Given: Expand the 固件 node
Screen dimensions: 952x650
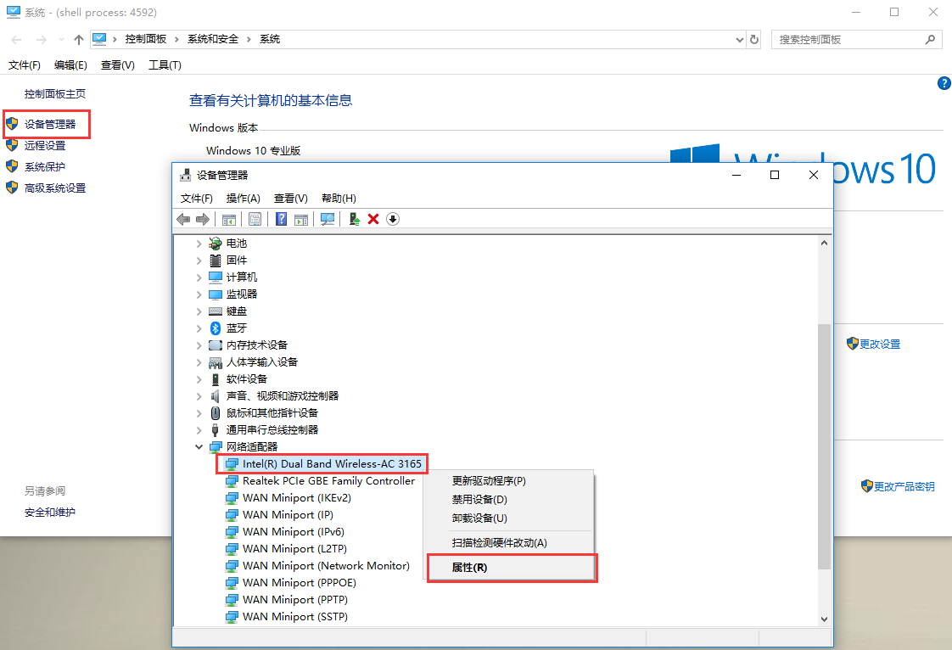Looking at the screenshot, I should 199,261.
